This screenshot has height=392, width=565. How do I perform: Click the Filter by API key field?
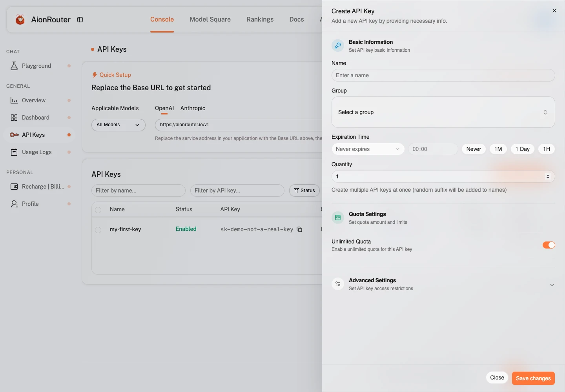point(237,191)
